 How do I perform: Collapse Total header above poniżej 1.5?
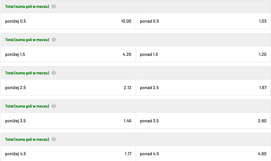click(x=136, y=40)
